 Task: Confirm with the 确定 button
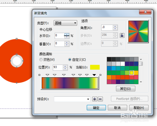tap(96, 108)
